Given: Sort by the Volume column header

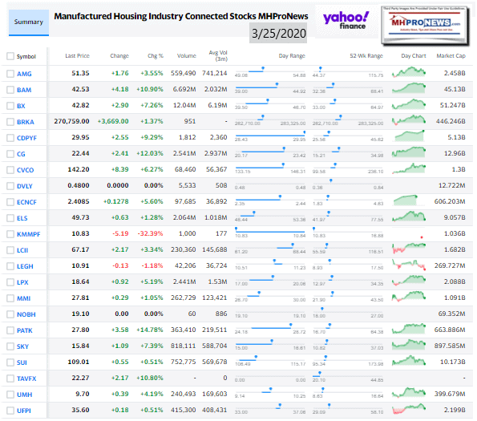Looking at the screenshot, I should coord(187,56).
